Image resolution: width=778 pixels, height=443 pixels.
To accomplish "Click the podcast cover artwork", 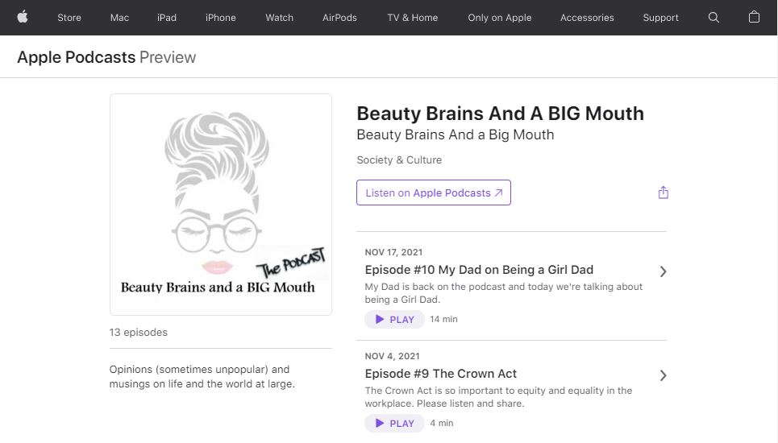I will pyautogui.click(x=221, y=205).
